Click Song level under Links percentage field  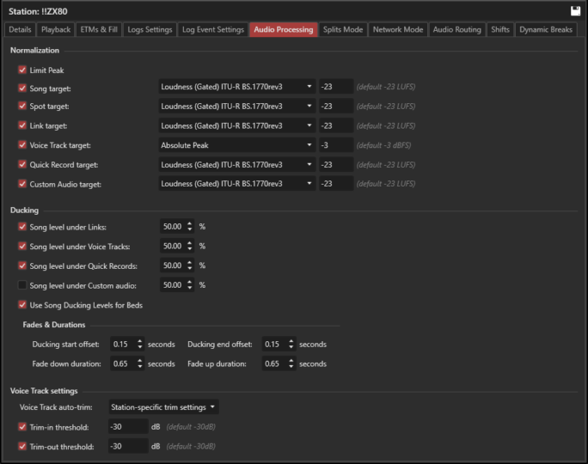coord(174,226)
